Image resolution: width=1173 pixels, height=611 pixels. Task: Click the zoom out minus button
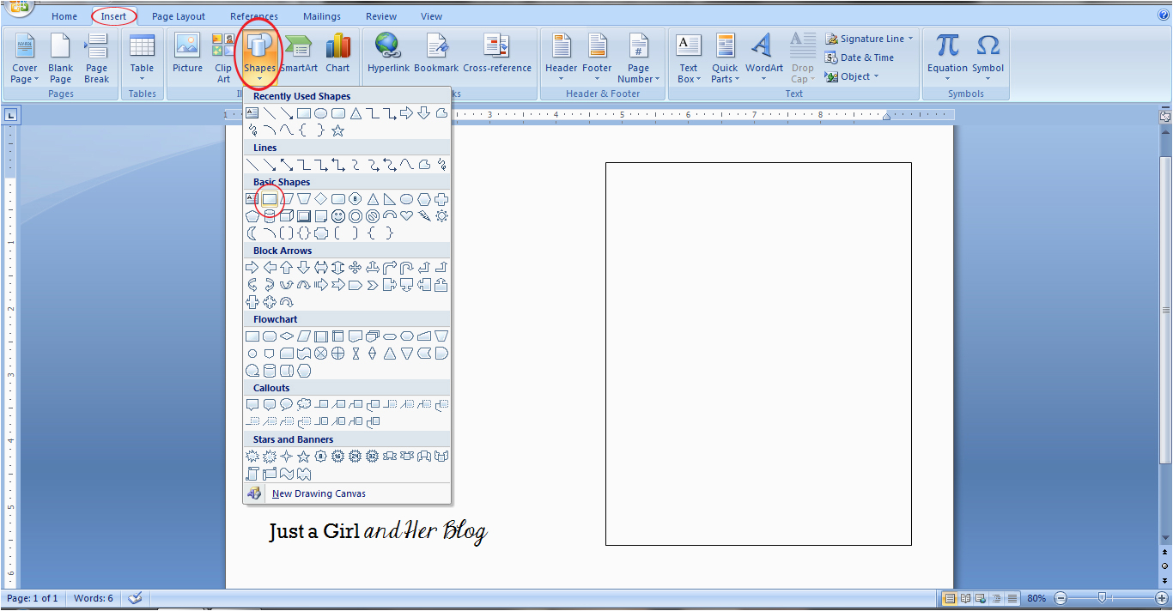(x=1061, y=598)
